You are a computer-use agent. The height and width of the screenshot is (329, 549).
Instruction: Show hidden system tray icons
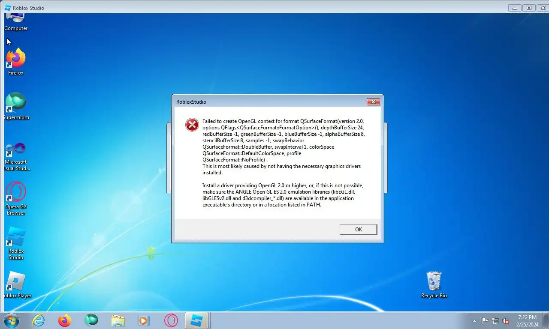tap(474, 321)
